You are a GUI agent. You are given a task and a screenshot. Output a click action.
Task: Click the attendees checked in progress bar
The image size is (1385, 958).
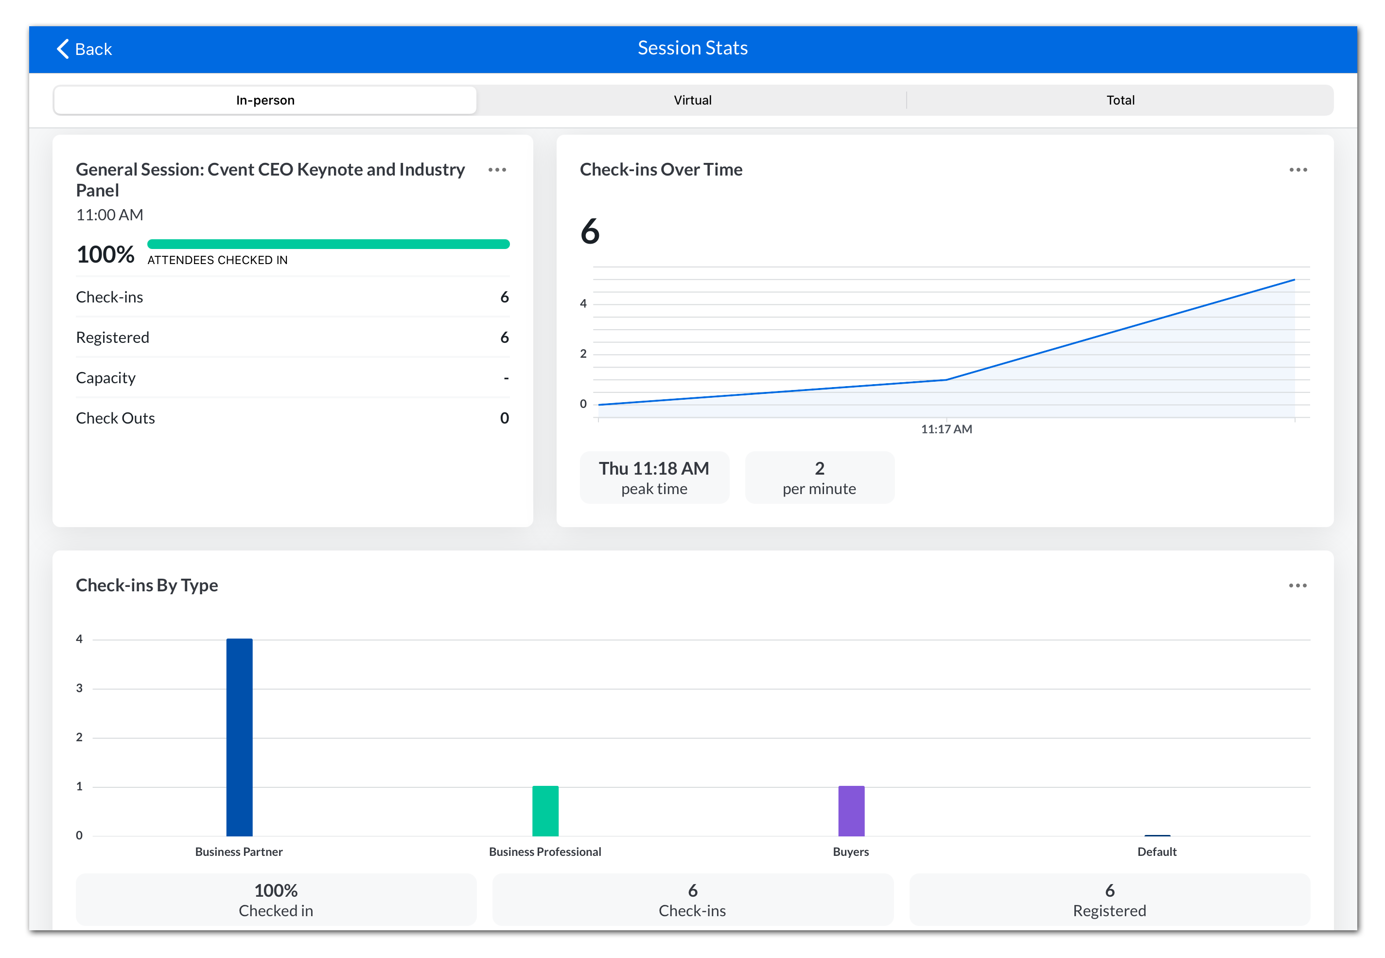tap(328, 244)
